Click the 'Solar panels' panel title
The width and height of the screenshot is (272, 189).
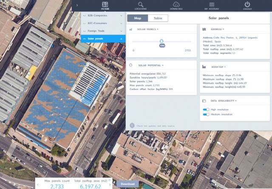click(x=218, y=18)
